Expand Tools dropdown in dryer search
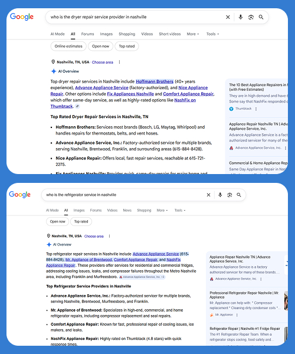This screenshot has height=354, width=295. [212, 34]
